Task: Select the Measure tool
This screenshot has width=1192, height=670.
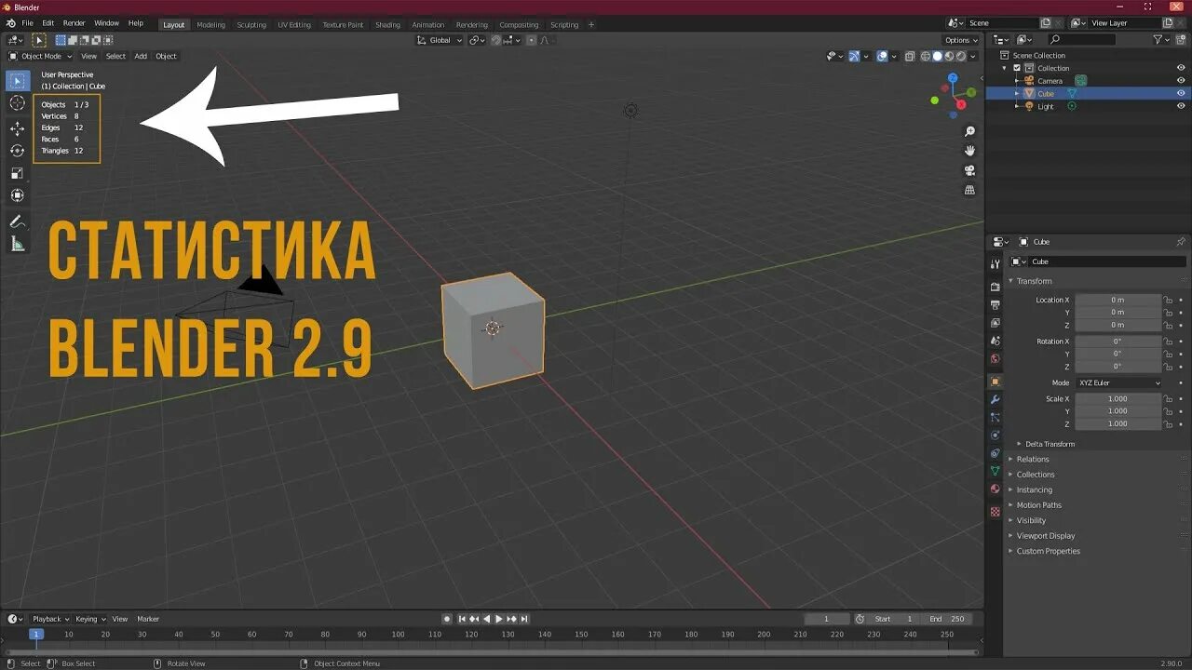Action: click(18, 244)
